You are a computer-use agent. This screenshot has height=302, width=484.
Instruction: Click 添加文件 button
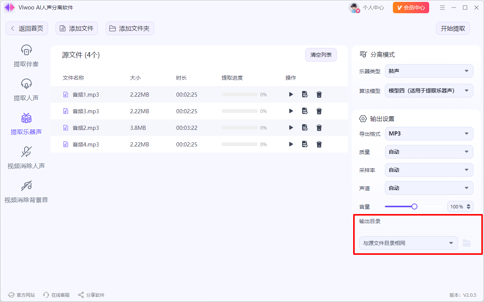[77, 28]
